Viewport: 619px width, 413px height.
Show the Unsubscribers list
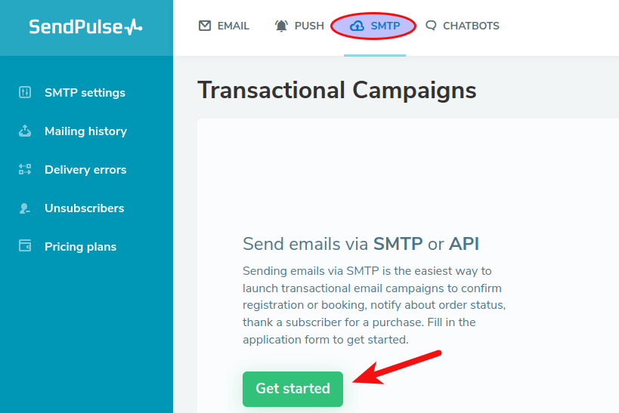tap(84, 208)
